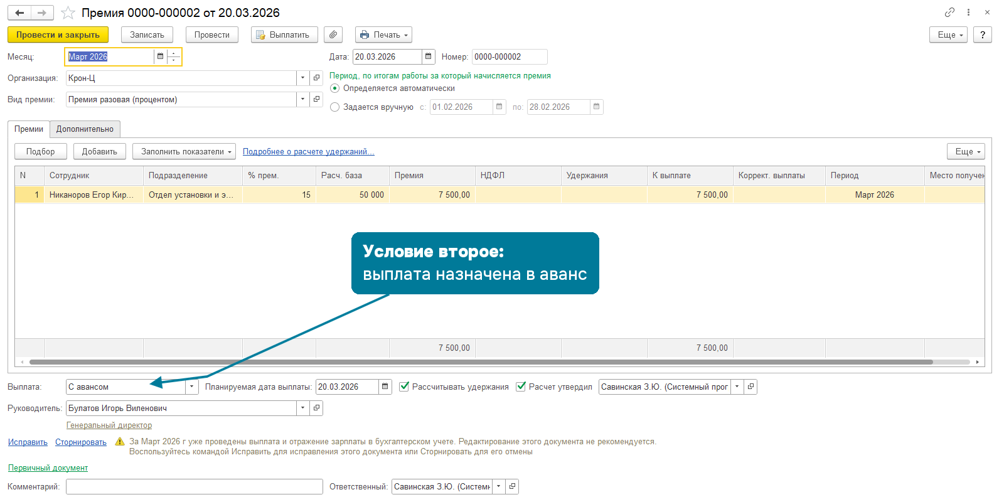The height and width of the screenshot is (502, 1004).
Task: Open Ответственный record form icon
Action: pos(512,486)
